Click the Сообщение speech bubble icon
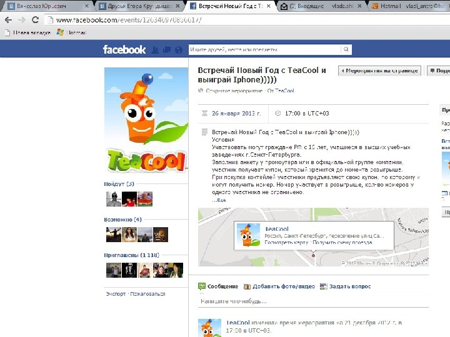This screenshot has width=450, height=337. [202, 286]
